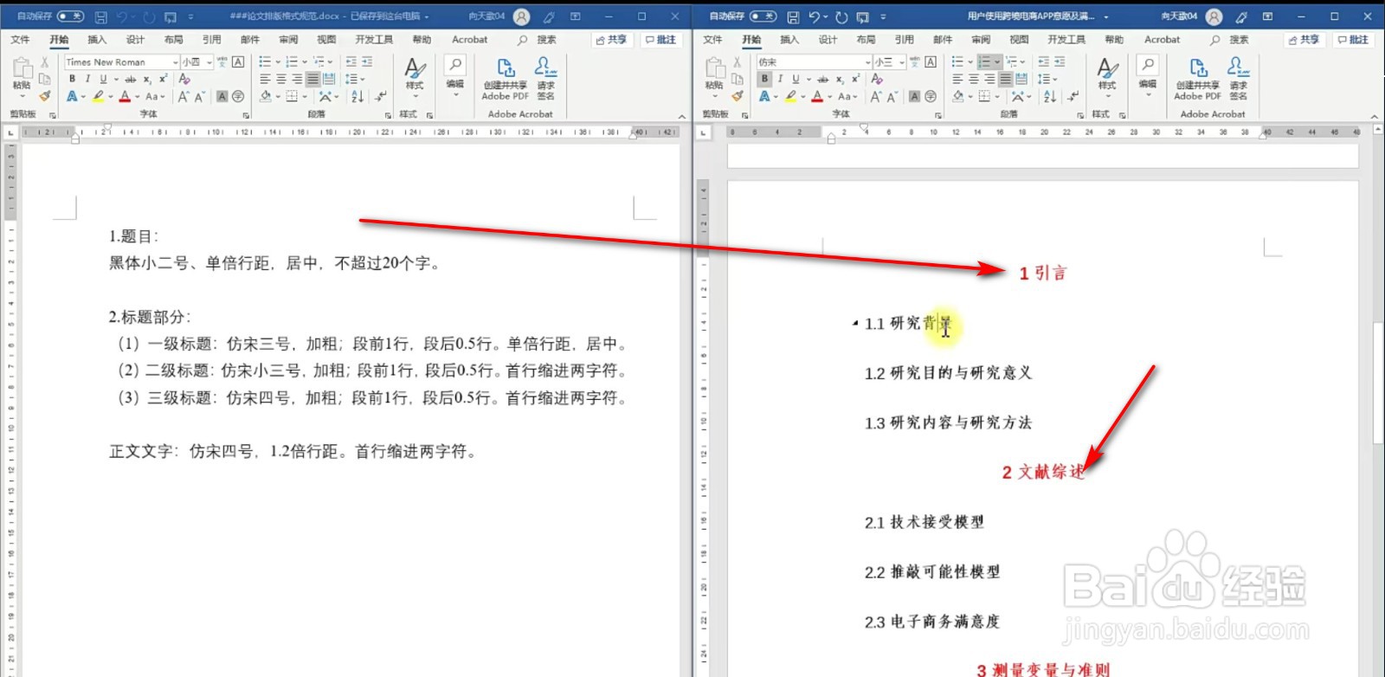The image size is (1385, 677).
Task: Toggle Italic in the left window ribbon
Action: pos(87,79)
